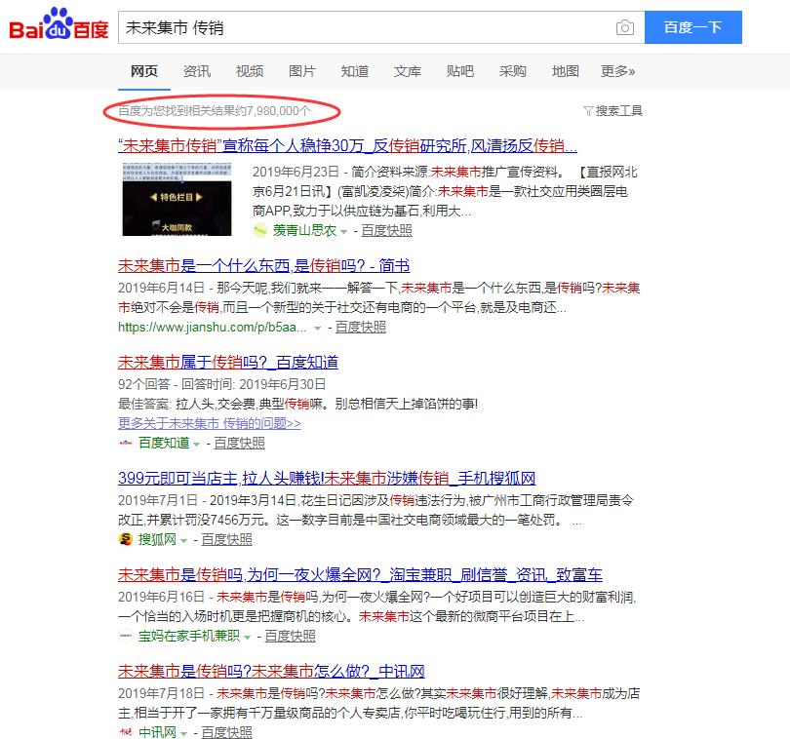The width and height of the screenshot is (790, 739).
Task: Switch to the 贴吧 tab
Action: (460, 71)
